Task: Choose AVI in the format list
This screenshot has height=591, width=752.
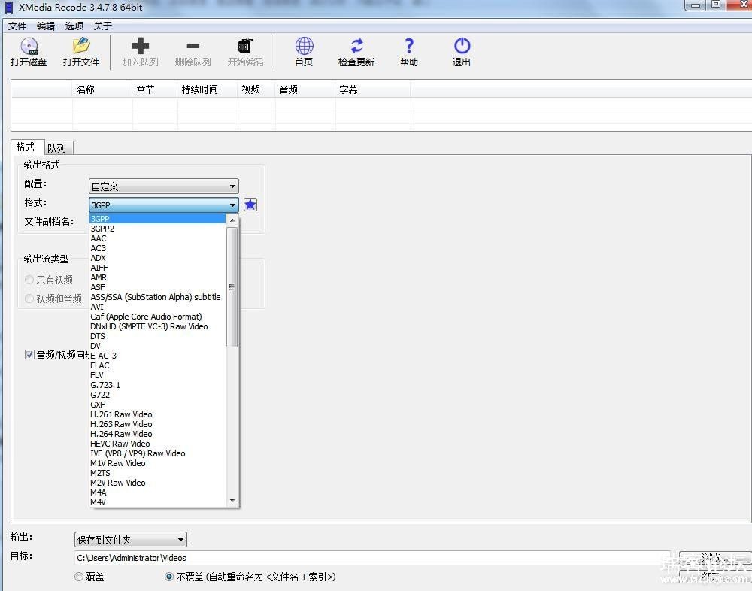Action: (x=157, y=307)
